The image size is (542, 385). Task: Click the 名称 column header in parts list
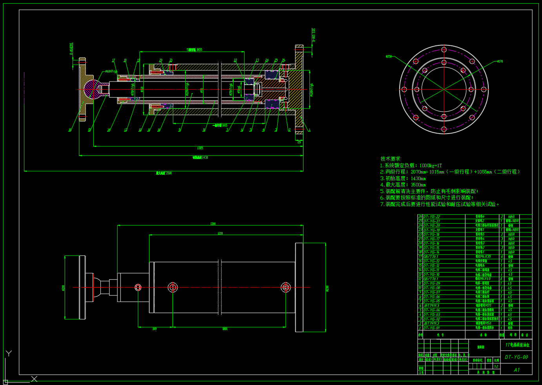(x=483, y=335)
